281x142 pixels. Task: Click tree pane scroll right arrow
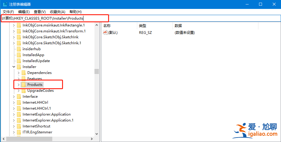pos(92,139)
